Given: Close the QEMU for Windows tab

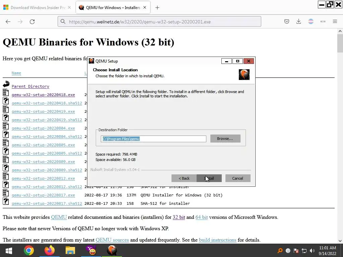Looking at the screenshot, I should [x=145, y=8].
